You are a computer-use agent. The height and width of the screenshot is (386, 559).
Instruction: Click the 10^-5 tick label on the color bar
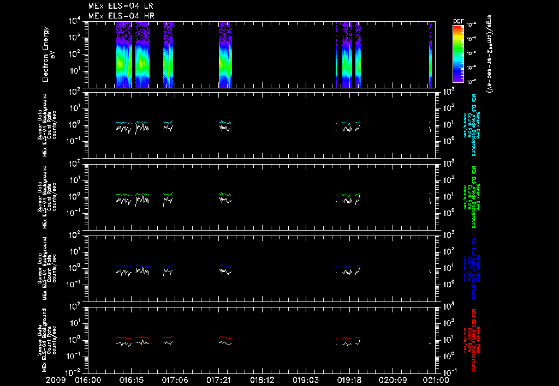pos(472,53)
